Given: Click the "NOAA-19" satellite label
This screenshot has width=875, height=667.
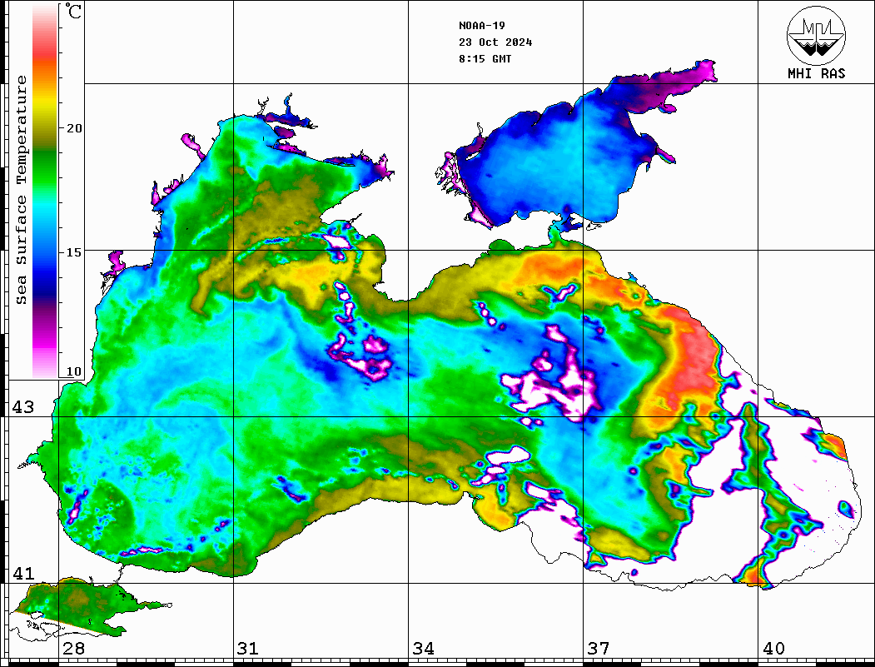Looking at the screenshot, I should pos(481,26).
